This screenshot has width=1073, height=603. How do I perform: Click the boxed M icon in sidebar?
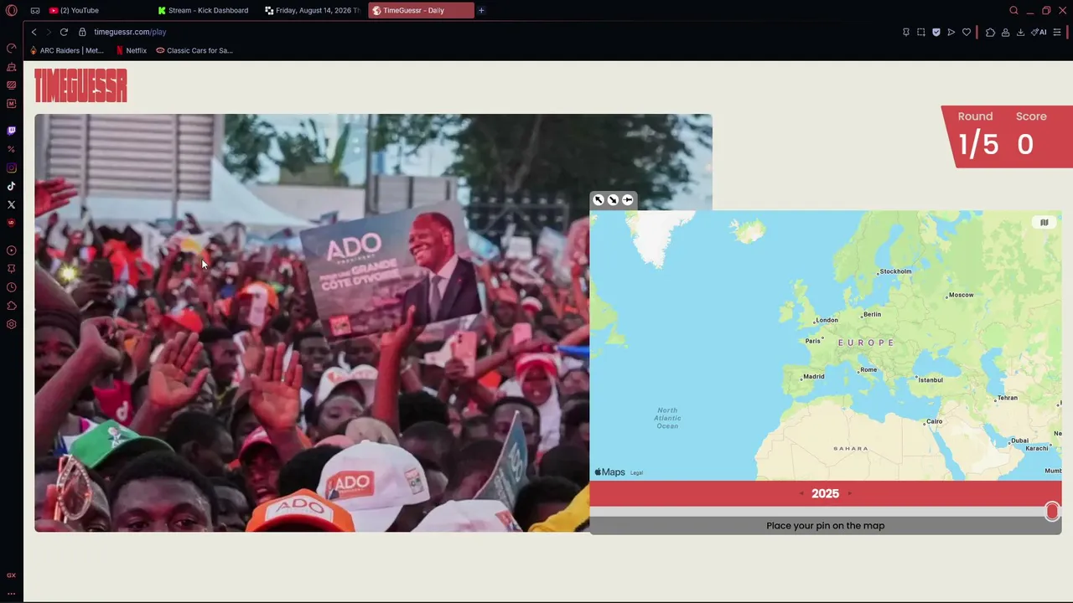click(x=11, y=103)
